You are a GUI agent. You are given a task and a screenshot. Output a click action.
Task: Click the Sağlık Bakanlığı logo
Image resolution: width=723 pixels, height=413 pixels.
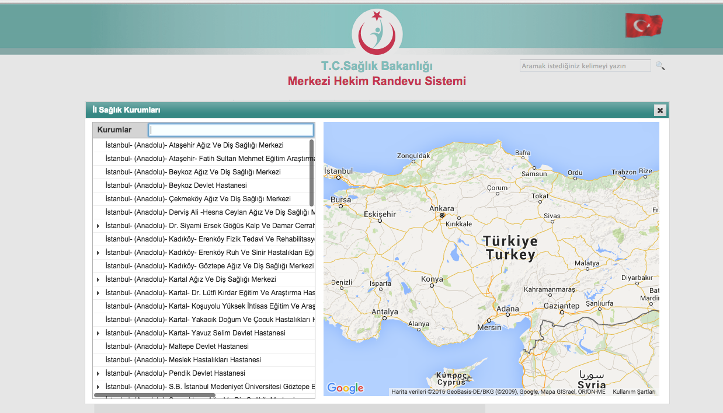(377, 33)
